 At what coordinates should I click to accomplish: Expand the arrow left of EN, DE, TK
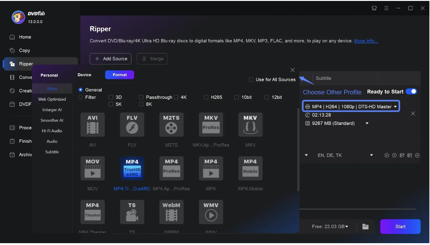click(306, 155)
